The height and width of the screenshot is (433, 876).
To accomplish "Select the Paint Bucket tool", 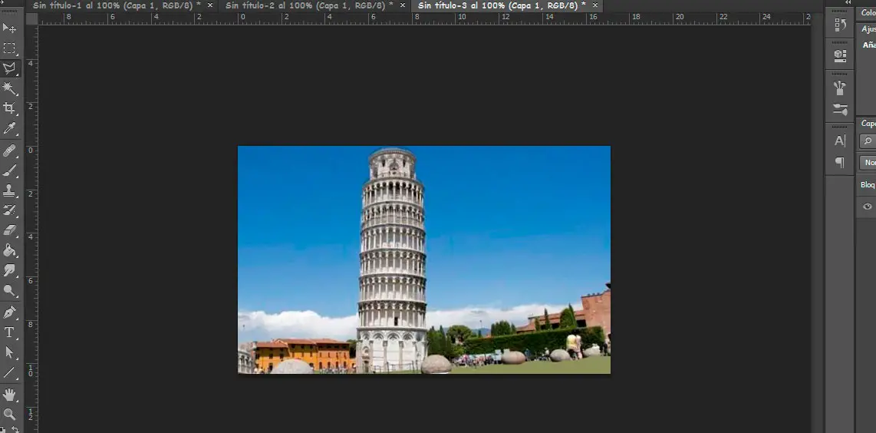I will pos(9,250).
